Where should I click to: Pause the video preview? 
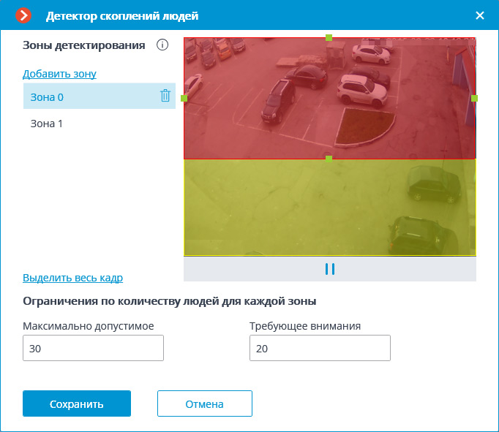(329, 269)
